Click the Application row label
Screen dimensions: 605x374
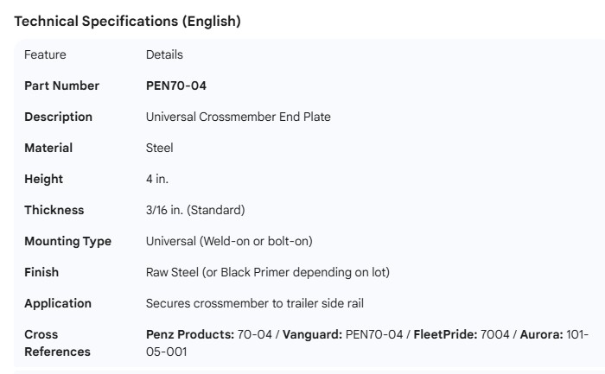(57, 303)
